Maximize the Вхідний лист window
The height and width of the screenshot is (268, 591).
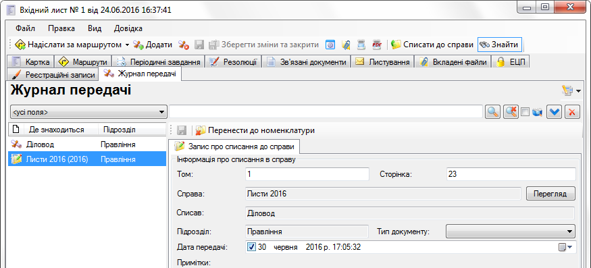(x=545, y=8)
